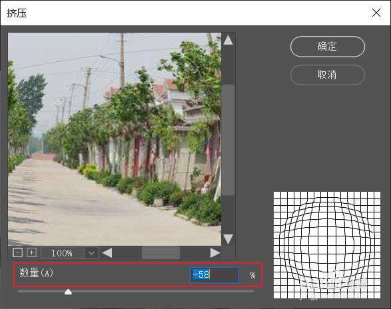Click the 数量(A) label
Image resolution: width=391 pixels, height=309 pixels.
pos(37,272)
